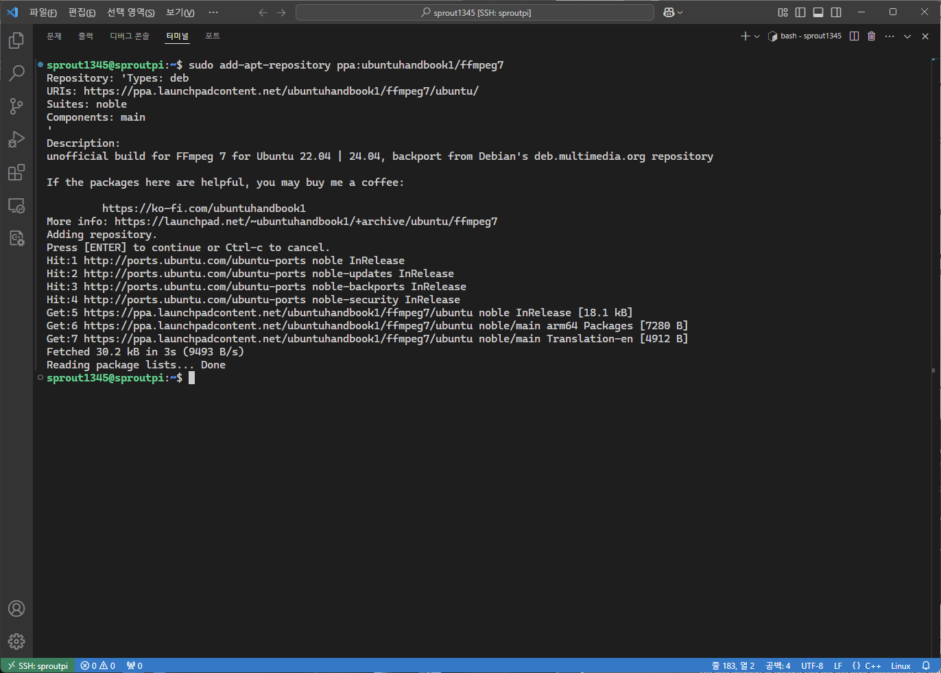
Task: Open the panel's more actions (…) menu
Action: tap(890, 36)
